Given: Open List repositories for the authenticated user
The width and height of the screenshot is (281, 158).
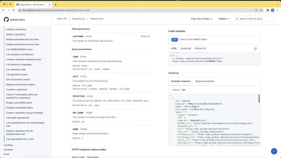Looking at the screenshot, I should pos(25,124).
